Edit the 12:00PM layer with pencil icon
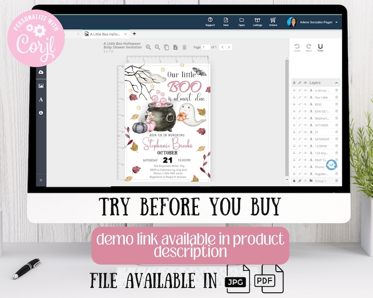Image resolution: width=373 pixels, height=298 pixels. pos(300,146)
